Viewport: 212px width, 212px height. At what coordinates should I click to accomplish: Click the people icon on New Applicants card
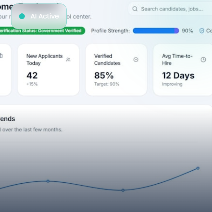point(68,60)
